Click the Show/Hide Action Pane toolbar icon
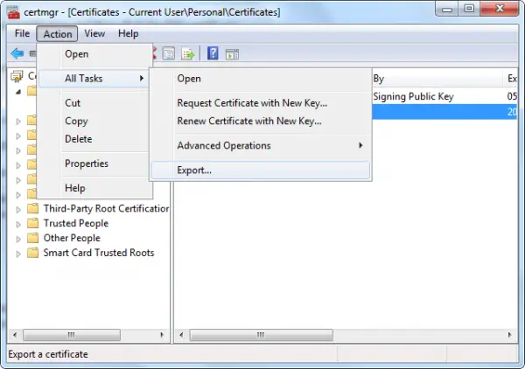525x369 pixels. point(232,54)
